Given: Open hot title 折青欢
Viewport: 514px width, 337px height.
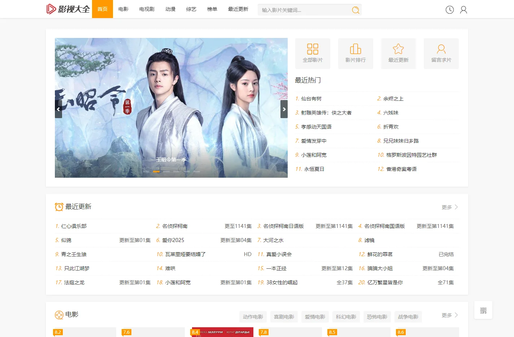Looking at the screenshot, I should pos(391,127).
